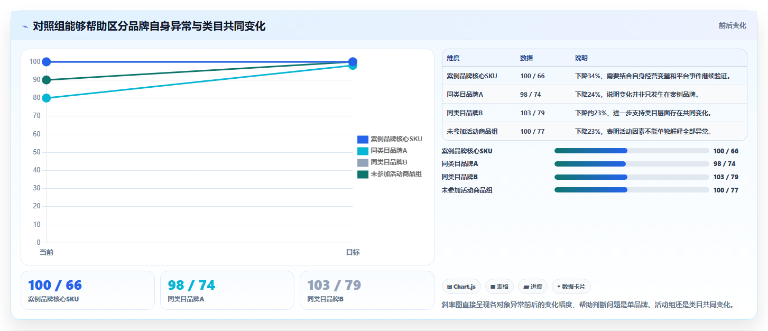The height and width of the screenshot is (331, 768).
Task: Click legend label 同类目品牌A in chart
Action: (388, 151)
